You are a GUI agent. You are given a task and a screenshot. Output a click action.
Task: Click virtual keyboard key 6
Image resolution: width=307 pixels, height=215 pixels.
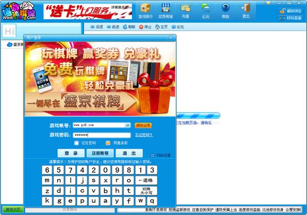[47, 170]
